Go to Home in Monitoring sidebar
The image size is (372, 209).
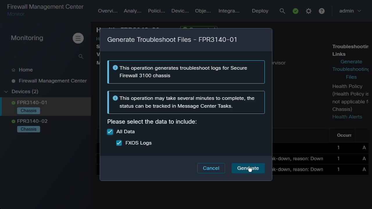tap(26, 70)
